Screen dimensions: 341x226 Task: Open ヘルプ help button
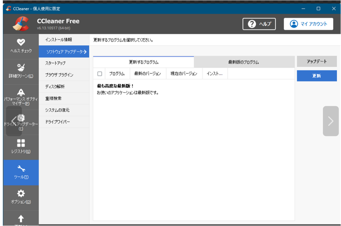pos(259,24)
